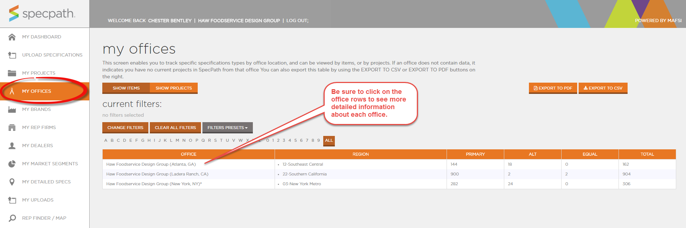Click the LOG OUT link
686x228 pixels.
pos(297,21)
